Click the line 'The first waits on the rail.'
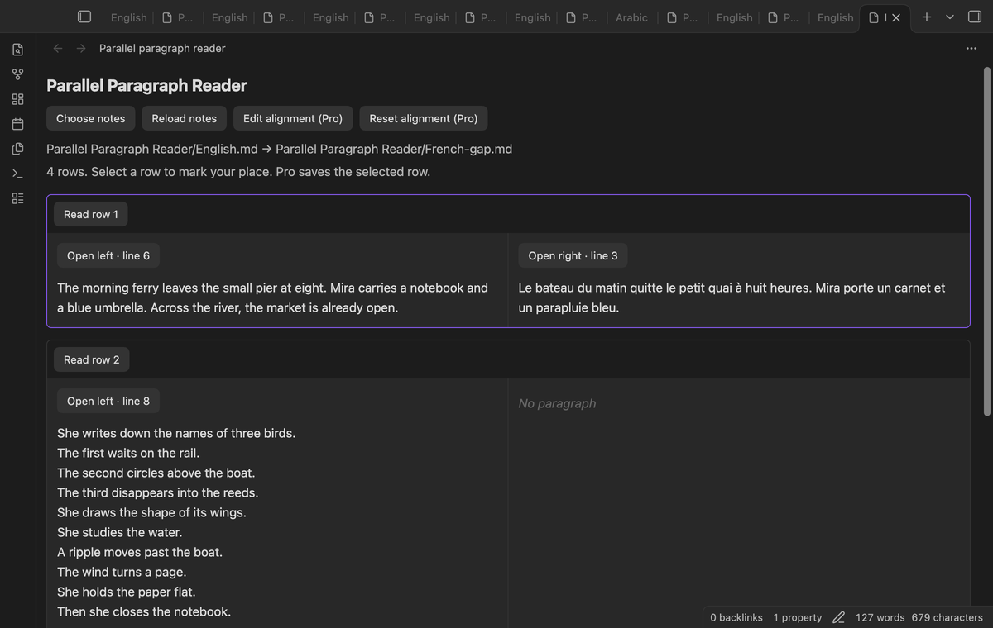Image resolution: width=993 pixels, height=628 pixels. point(128,453)
